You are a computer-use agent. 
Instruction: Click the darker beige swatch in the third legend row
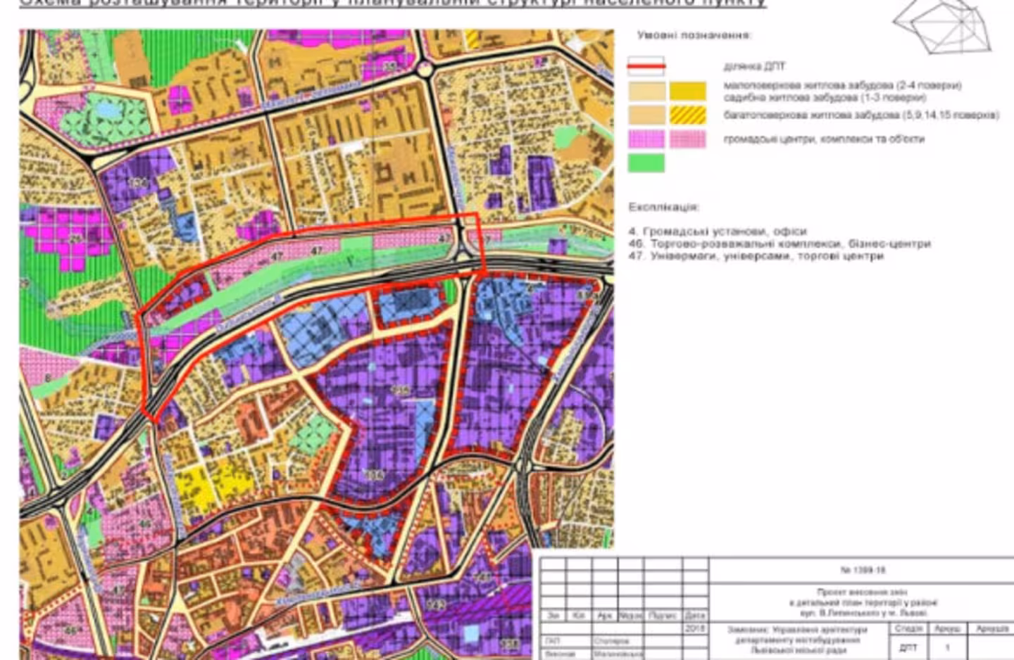pyautogui.click(x=646, y=115)
